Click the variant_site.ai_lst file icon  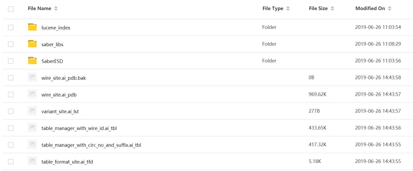pos(32,111)
